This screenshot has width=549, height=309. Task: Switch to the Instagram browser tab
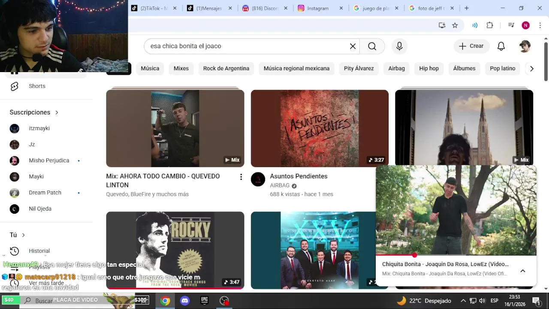click(321, 8)
